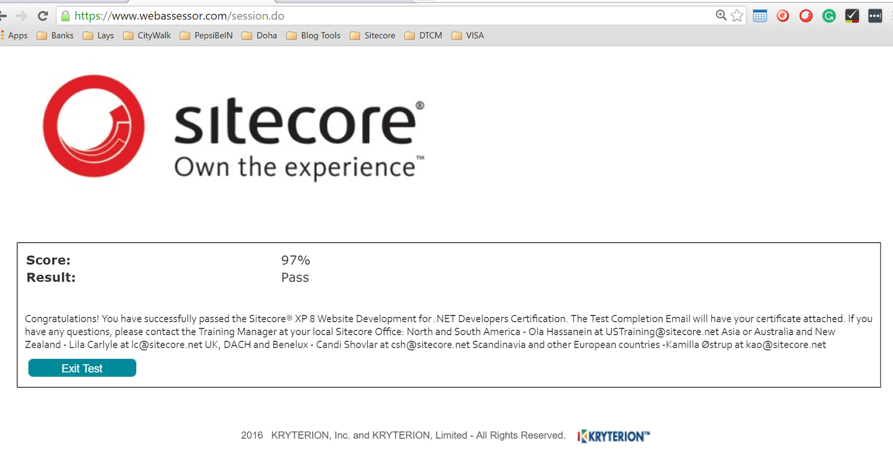
Task: Click the csh@sitecore.net email text
Action: tap(430, 345)
